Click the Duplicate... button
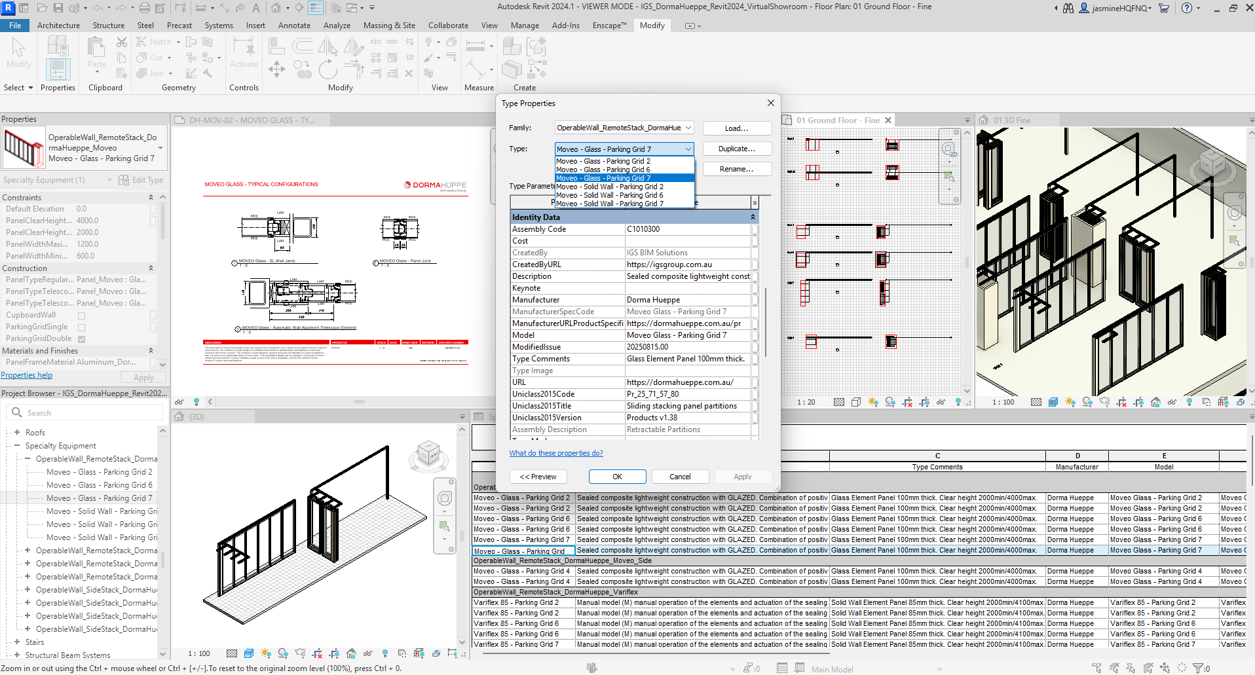 click(x=737, y=149)
